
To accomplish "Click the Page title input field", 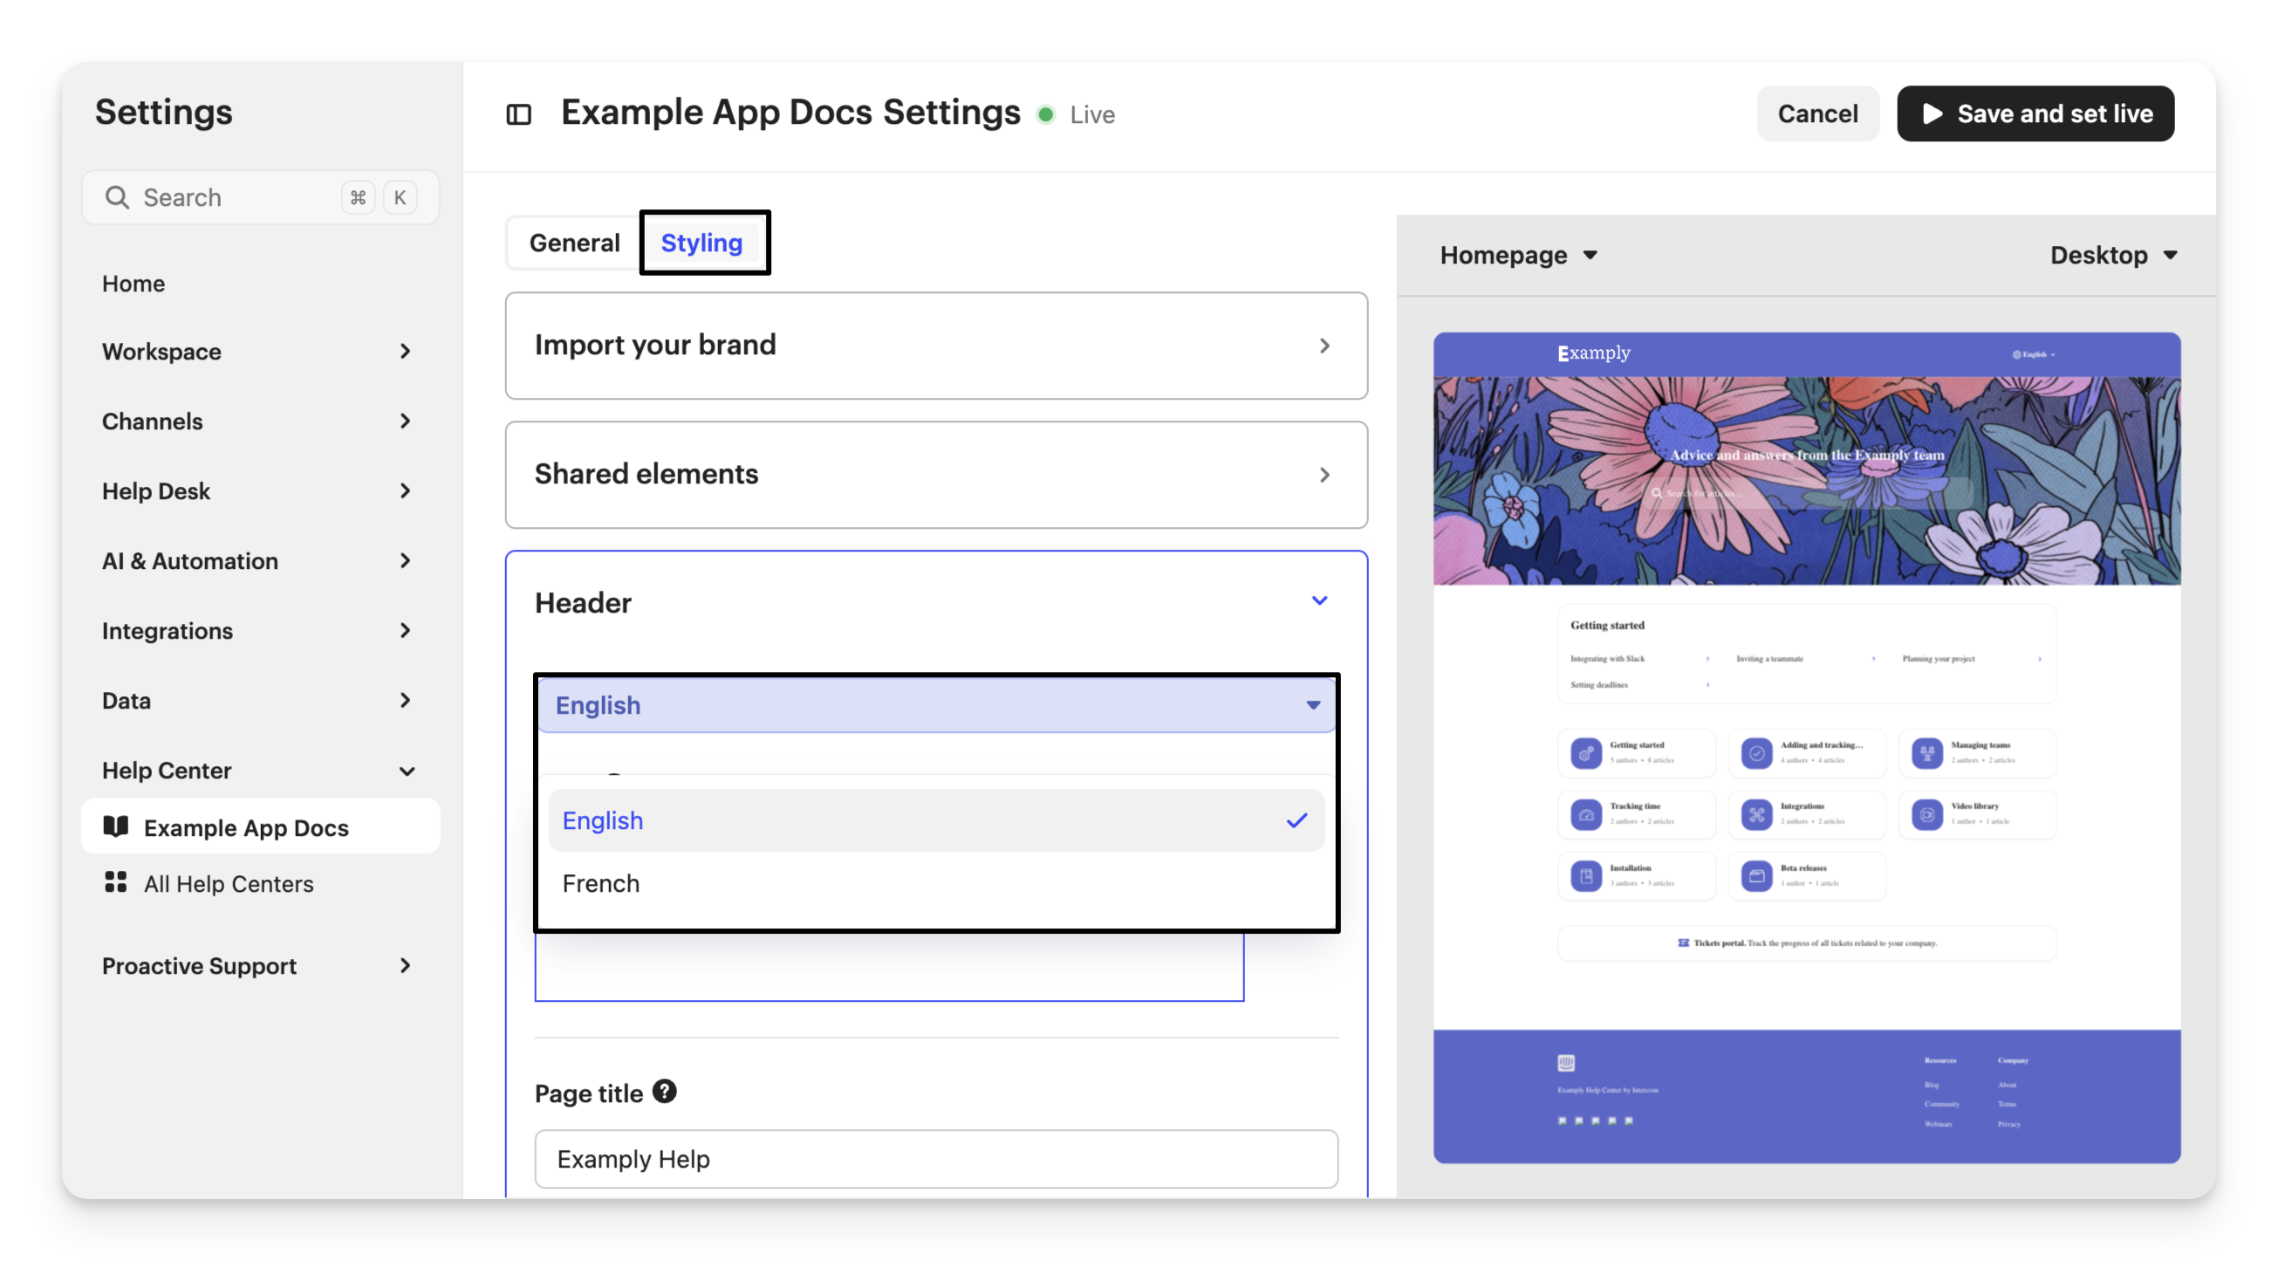I will (935, 1159).
